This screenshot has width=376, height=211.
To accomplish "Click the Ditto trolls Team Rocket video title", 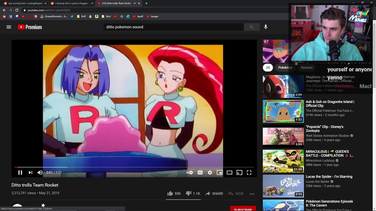I will tap(35, 185).
